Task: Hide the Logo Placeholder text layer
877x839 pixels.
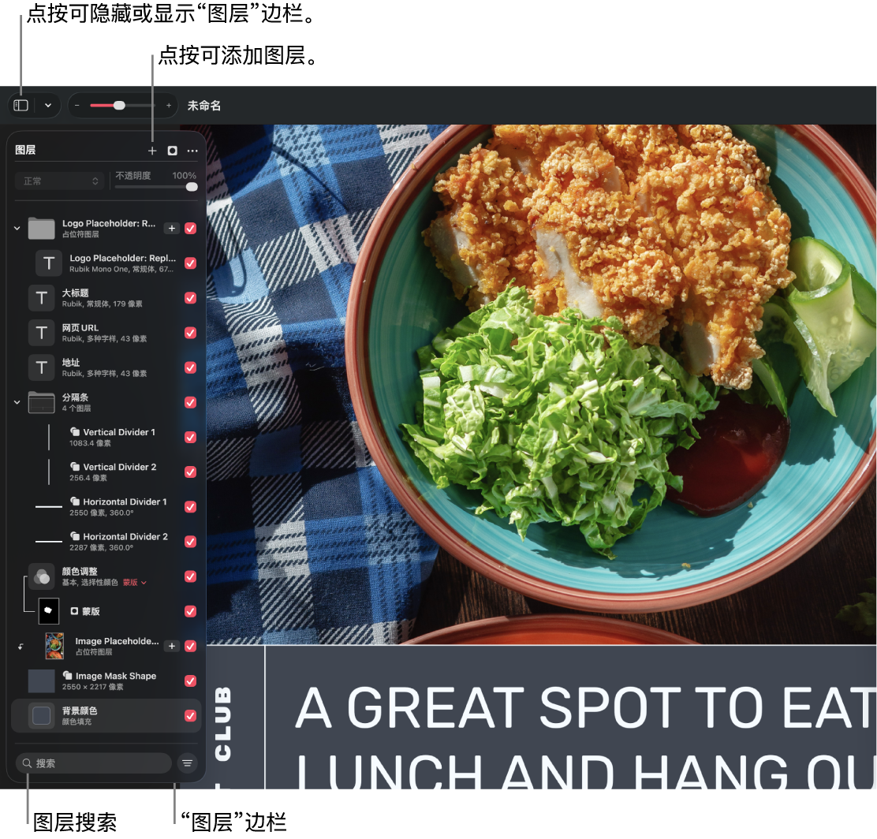Action: pos(191,263)
